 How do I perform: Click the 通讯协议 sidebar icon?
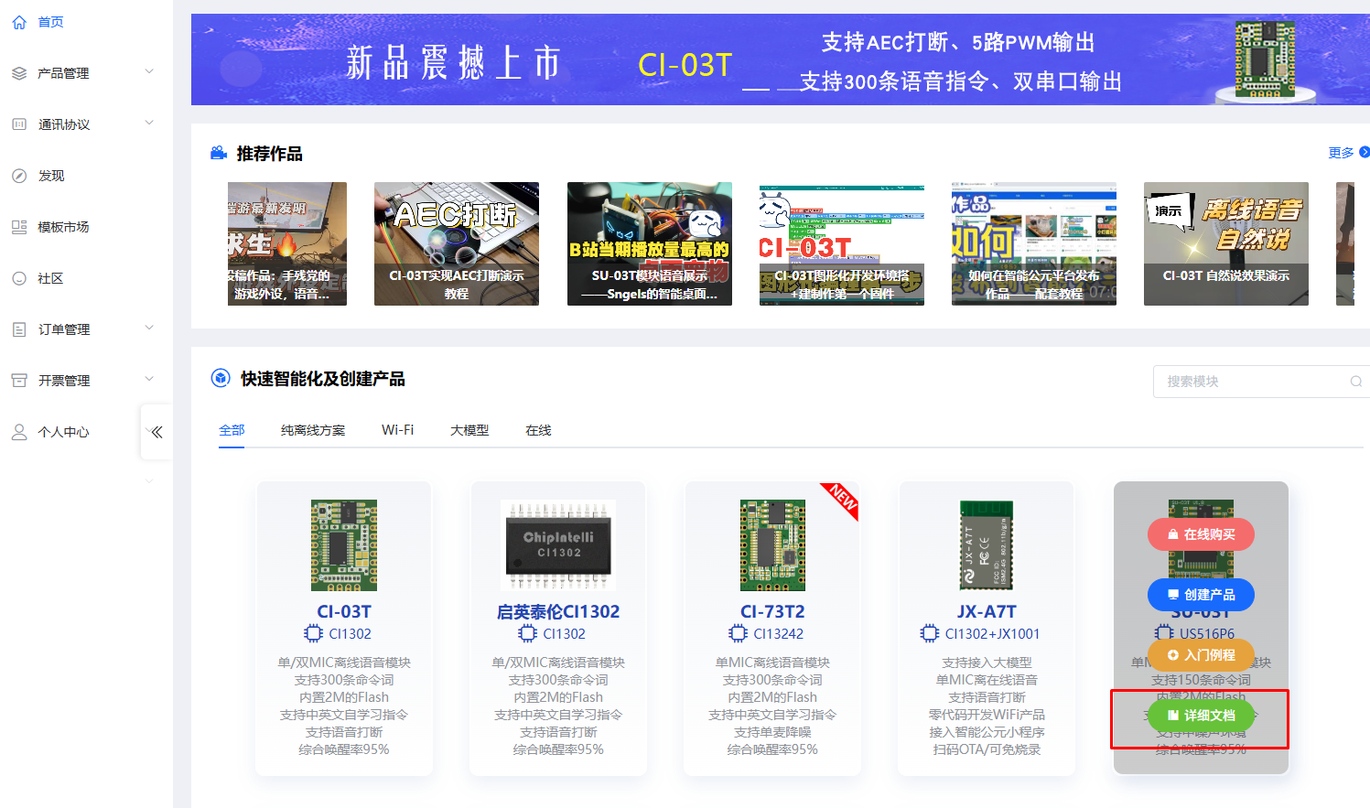coord(19,124)
